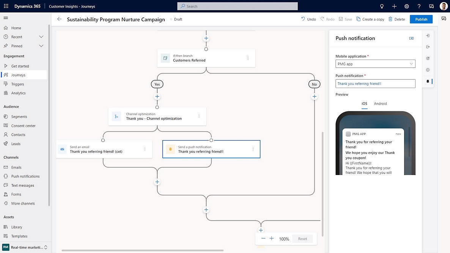Screen dimensions: 450x253
Task: Click the Publish button
Action: [x=421, y=19]
